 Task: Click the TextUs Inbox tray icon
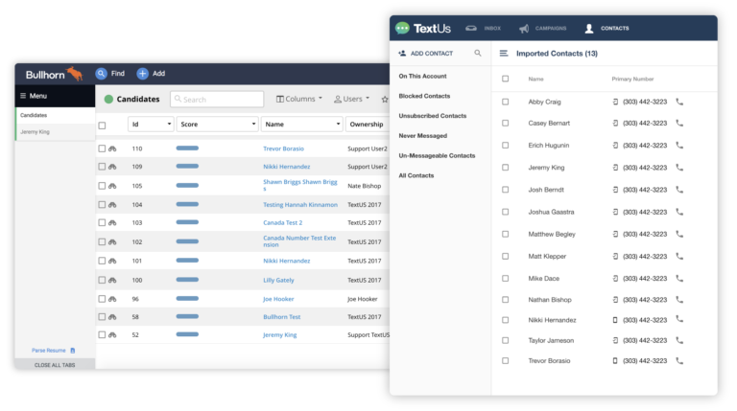[471, 28]
